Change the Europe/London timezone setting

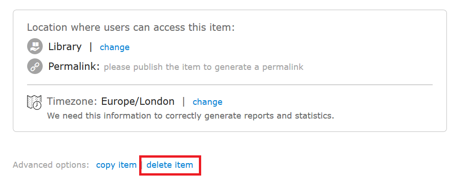(208, 102)
